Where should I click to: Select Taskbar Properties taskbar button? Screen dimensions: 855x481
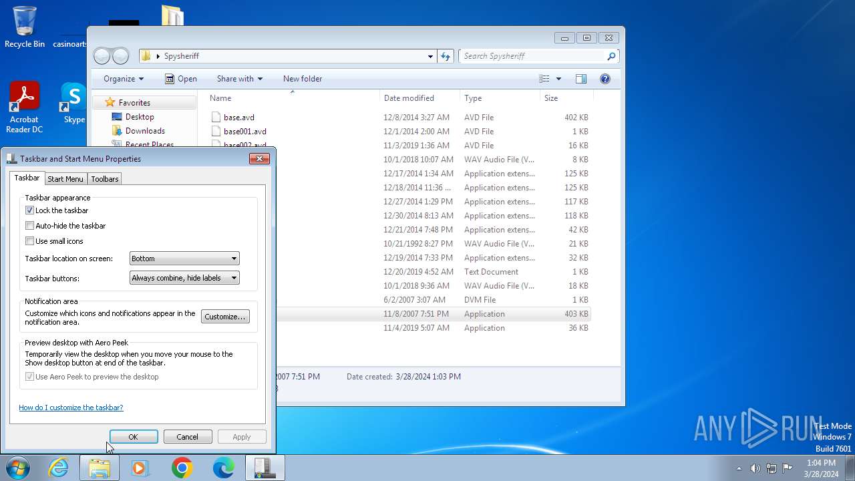point(265,468)
